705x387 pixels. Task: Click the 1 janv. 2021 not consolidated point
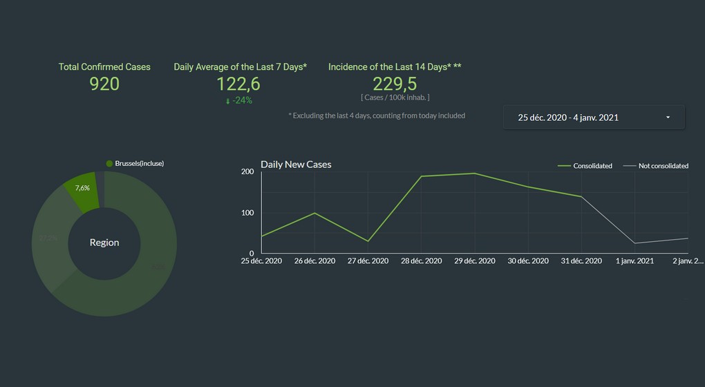coord(634,243)
